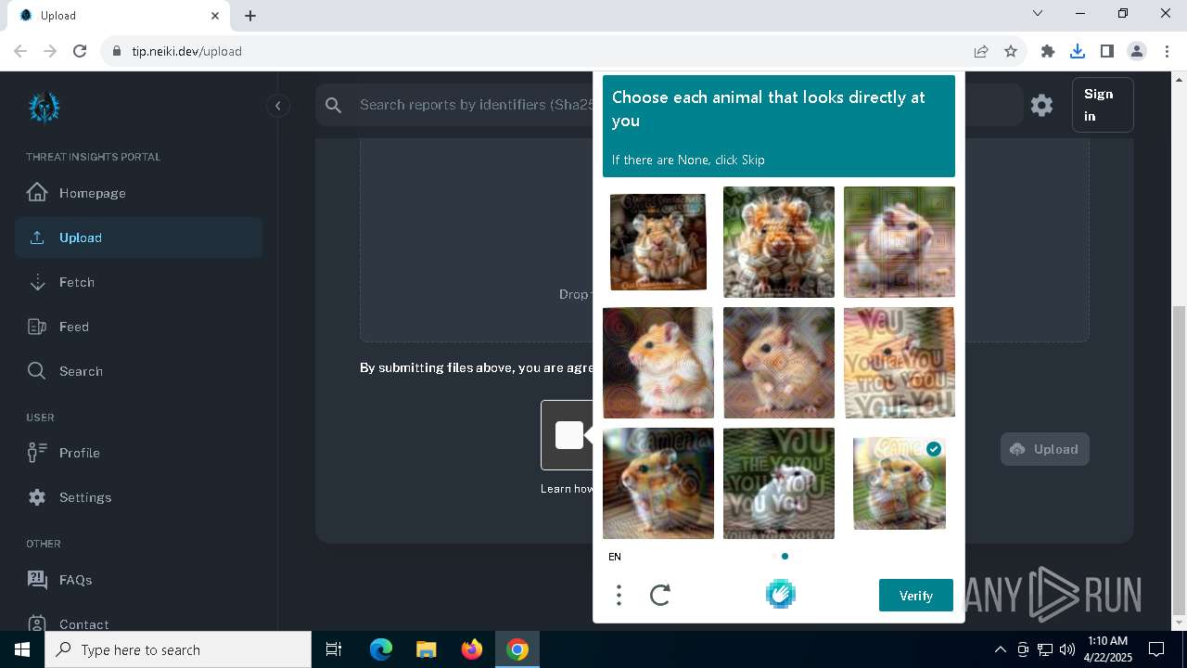1187x668 pixels.
Task: Go back with Chrome's back arrow
Action: (20, 51)
